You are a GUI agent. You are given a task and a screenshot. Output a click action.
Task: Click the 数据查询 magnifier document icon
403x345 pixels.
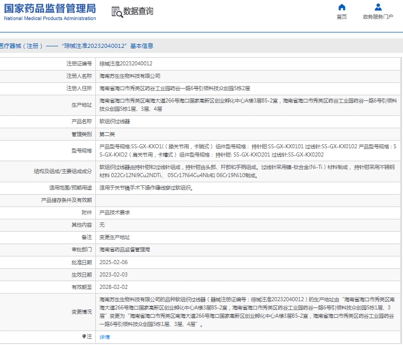[x=117, y=12]
